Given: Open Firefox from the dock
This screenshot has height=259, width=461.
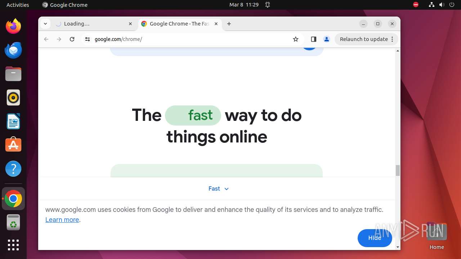Looking at the screenshot, I should click(x=13, y=26).
